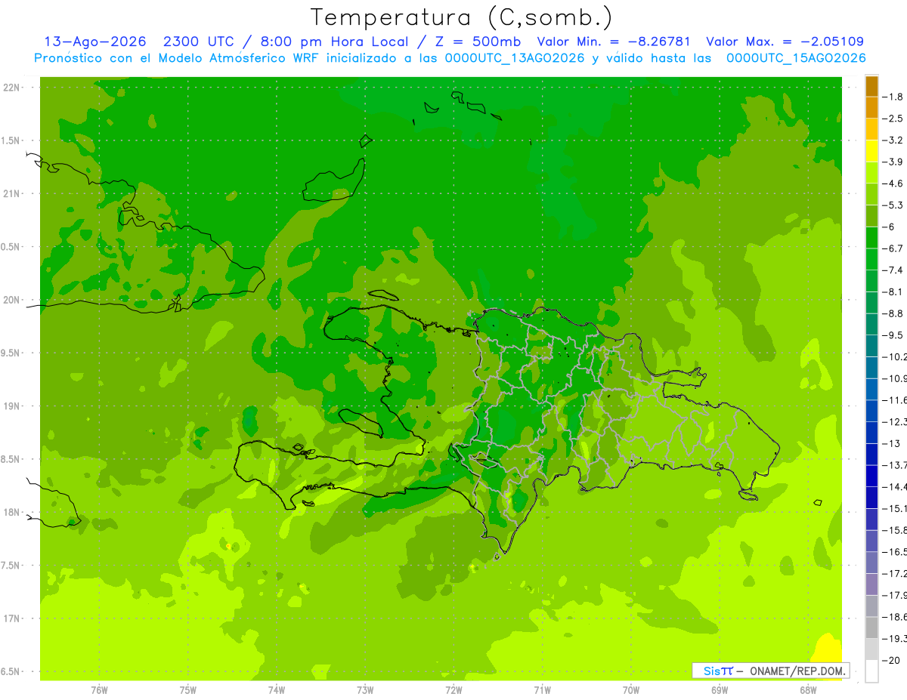Click the 'ONAMET/REP.DOM.' credit label
The height and width of the screenshot is (700, 907).
(797, 671)
